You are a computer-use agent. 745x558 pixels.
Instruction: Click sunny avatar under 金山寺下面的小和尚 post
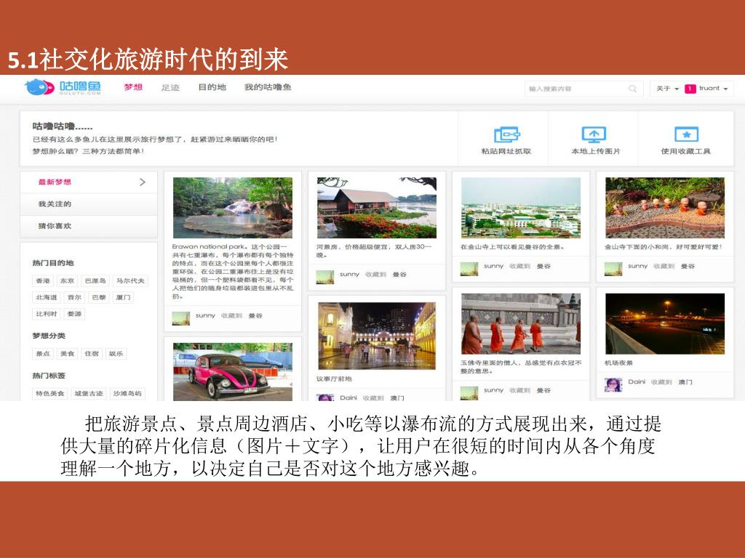click(x=613, y=269)
